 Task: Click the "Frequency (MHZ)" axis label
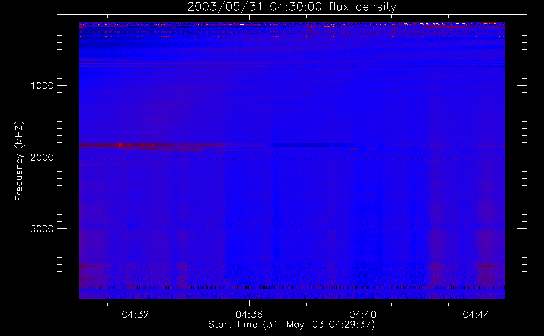click(20, 161)
